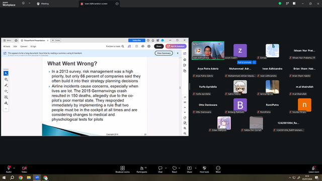Open React emoji picker
Viewport: 322px width, 181px height.
(x=175, y=169)
